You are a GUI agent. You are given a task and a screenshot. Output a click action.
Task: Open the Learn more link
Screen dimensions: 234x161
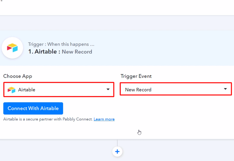pos(104,119)
